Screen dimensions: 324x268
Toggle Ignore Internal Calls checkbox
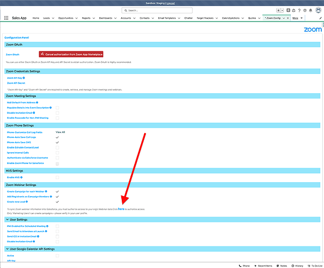click(57, 153)
